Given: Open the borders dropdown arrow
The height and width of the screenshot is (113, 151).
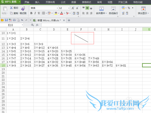Looking at the screenshot, I should [46, 13].
